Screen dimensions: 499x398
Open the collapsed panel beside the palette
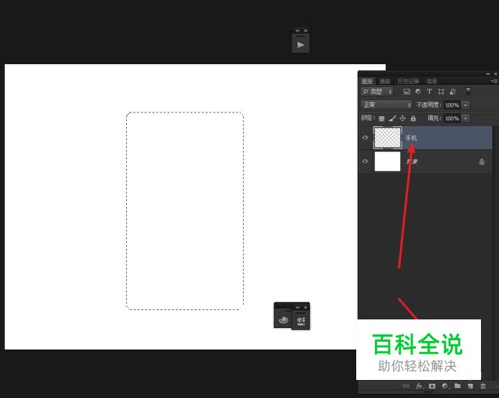tap(301, 321)
